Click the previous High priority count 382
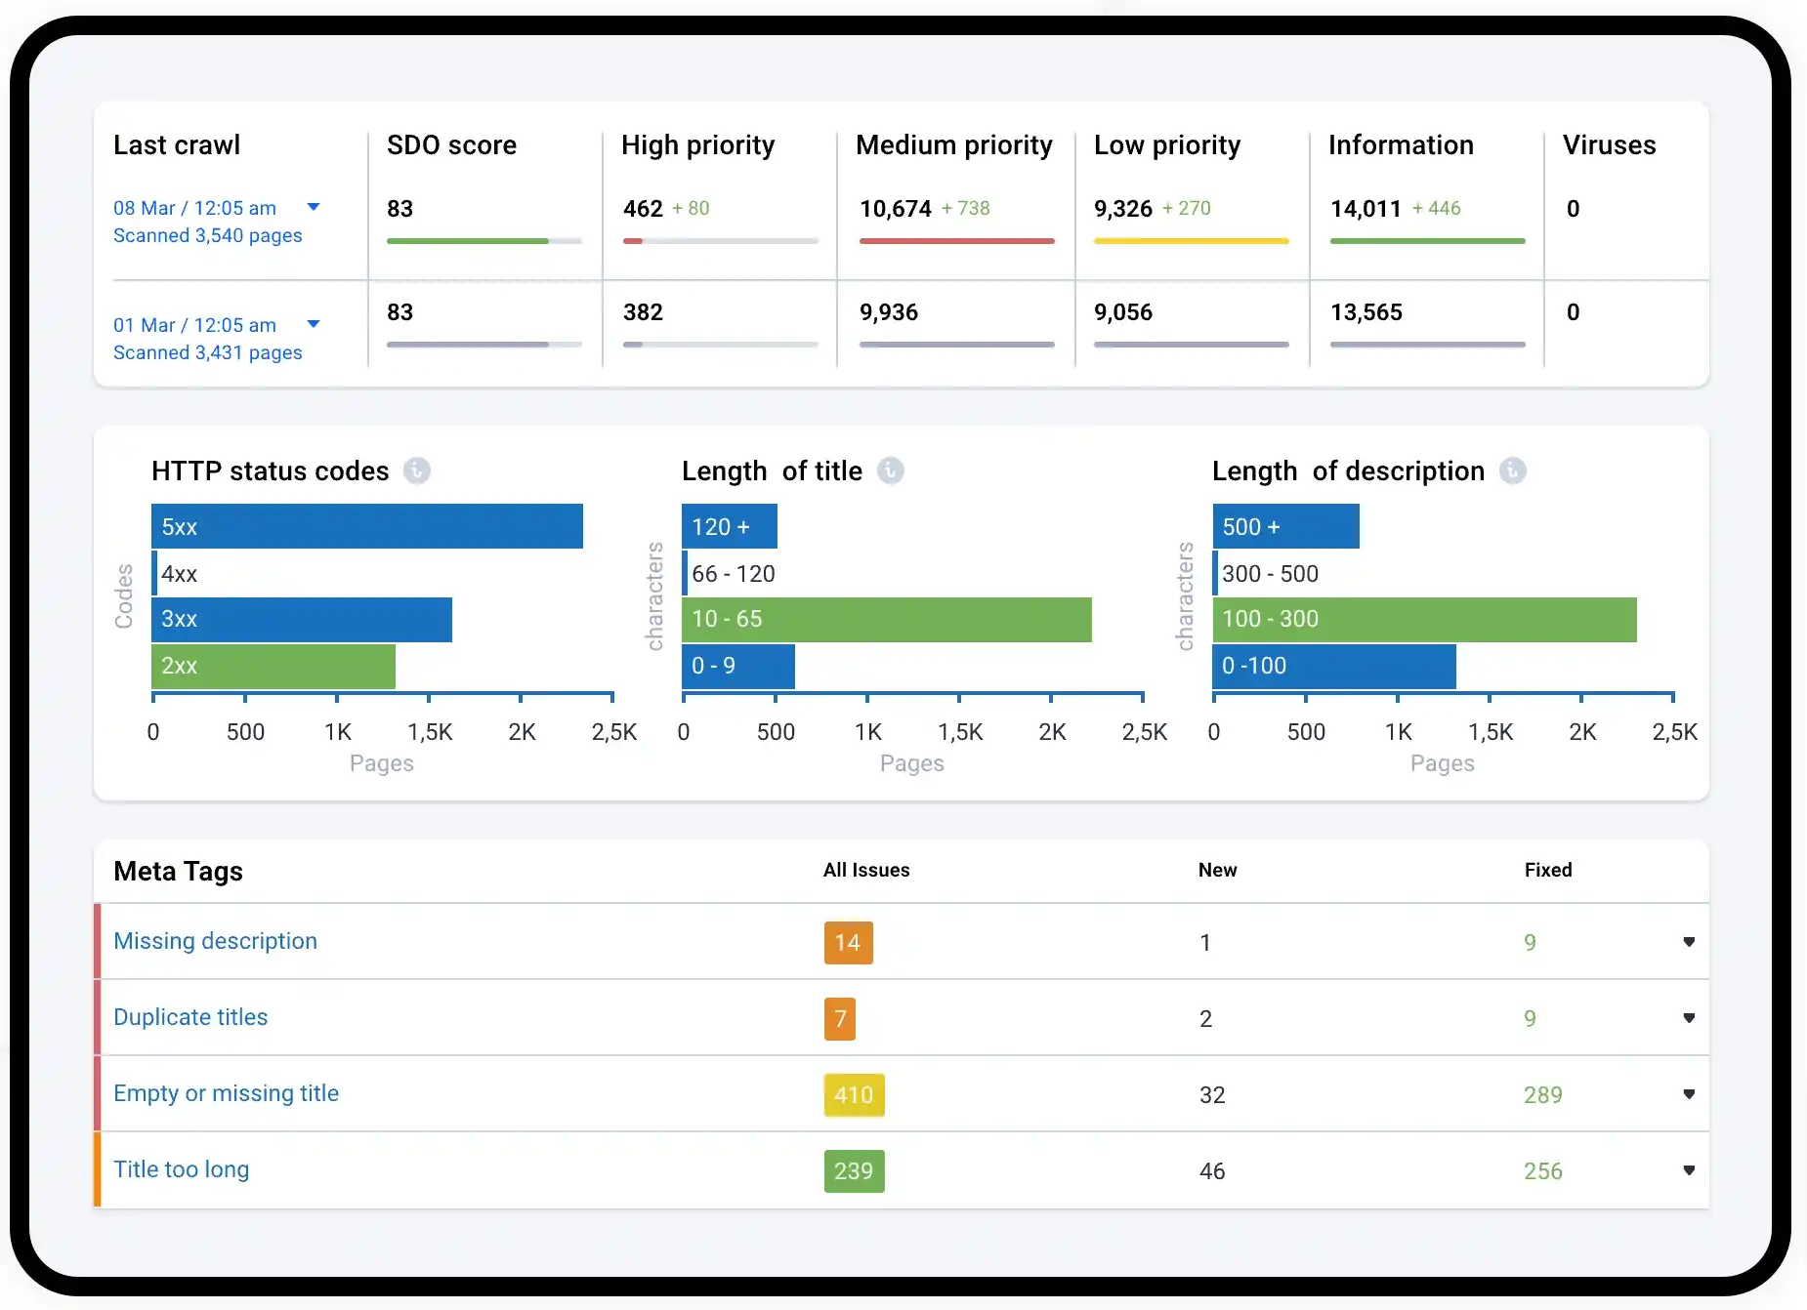 point(643,311)
